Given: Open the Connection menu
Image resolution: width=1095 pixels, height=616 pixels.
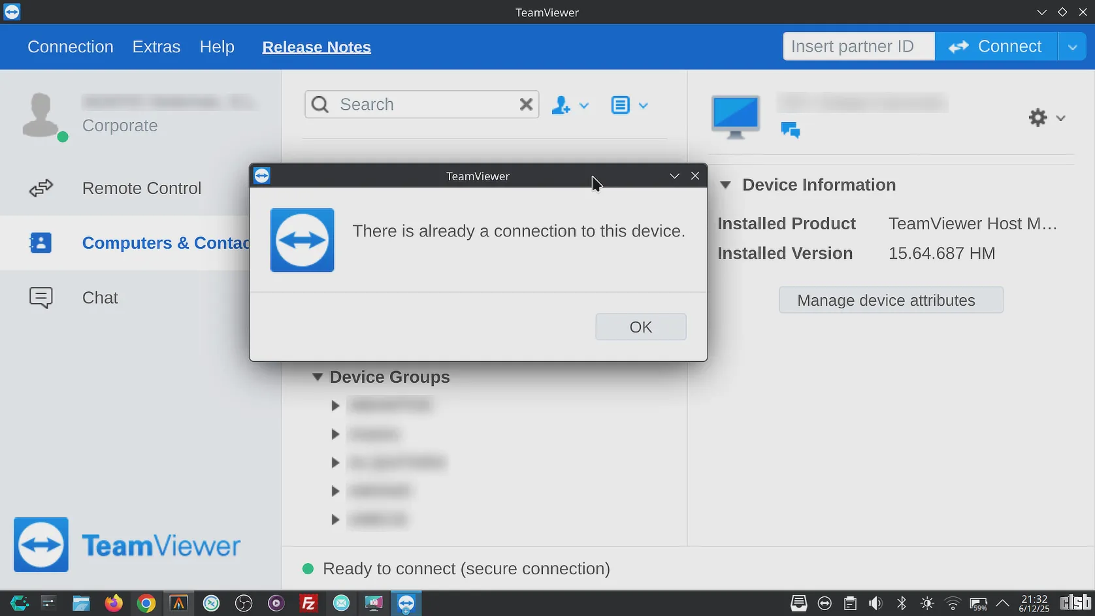Looking at the screenshot, I should pyautogui.click(x=71, y=47).
